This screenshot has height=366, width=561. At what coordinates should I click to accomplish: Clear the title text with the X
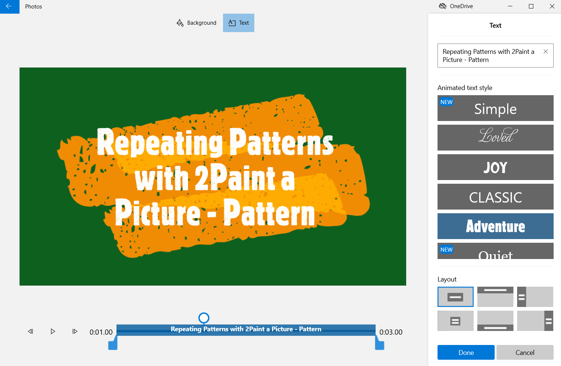[546, 52]
